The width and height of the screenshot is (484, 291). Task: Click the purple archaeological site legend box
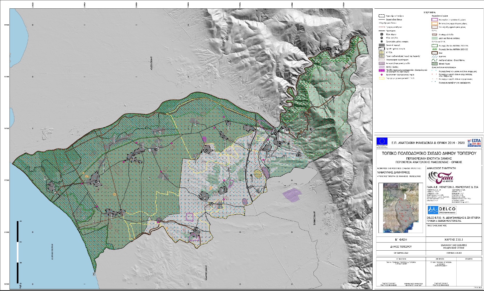[435, 20]
